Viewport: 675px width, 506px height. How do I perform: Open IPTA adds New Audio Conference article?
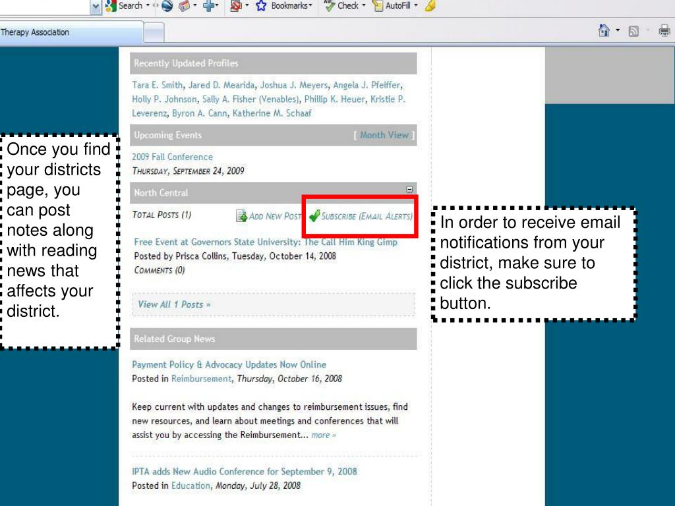click(245, 472)
